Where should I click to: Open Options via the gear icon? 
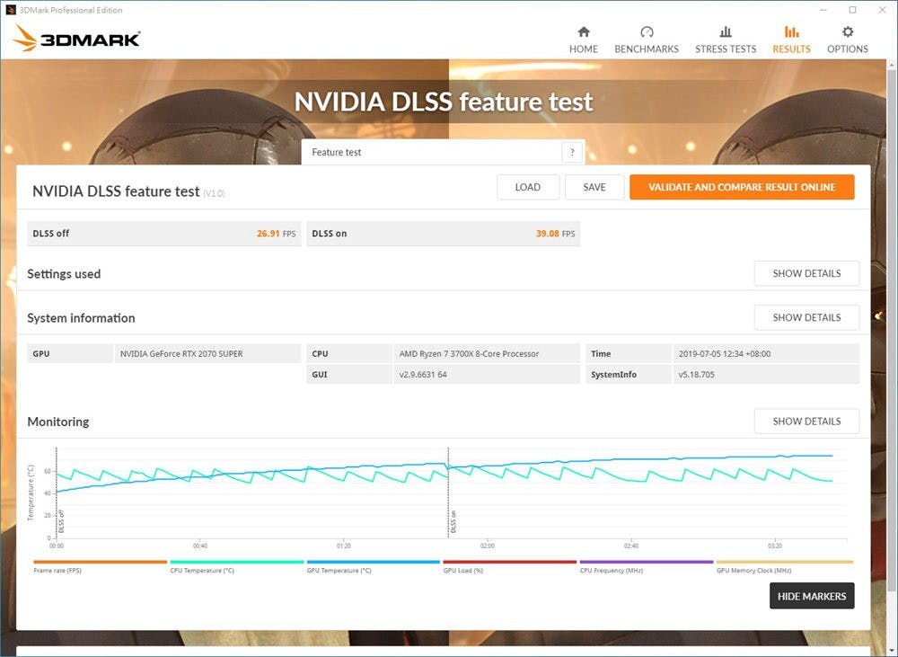(x=848, y=32)
